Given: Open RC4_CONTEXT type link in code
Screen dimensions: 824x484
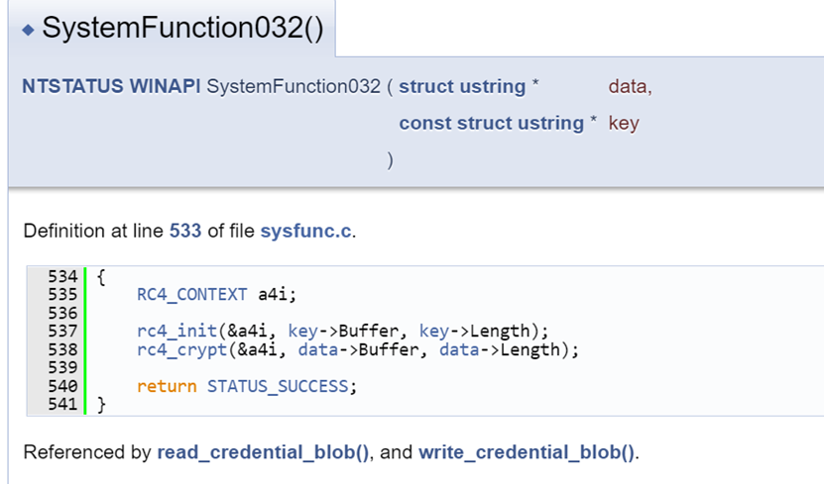Looking at the screenshot, I should (x=191, y=294).
